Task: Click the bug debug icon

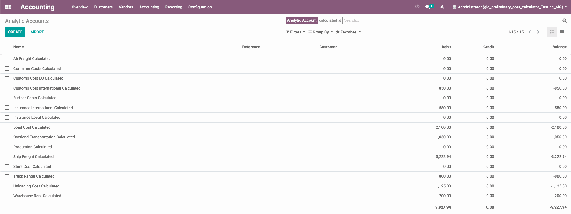Action: 442,7
